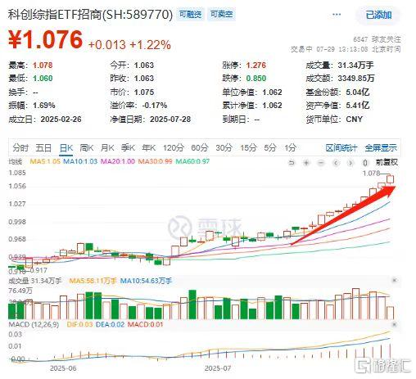Click the candlestick style icon

[x=365, y=163]
